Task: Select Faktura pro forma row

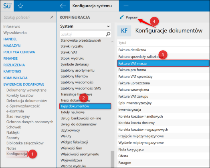Action: (x=164, y=70)
